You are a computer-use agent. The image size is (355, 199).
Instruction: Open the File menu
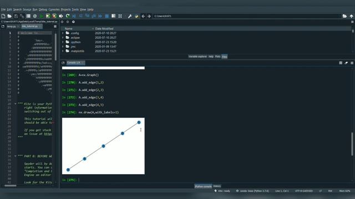point(3,9)
